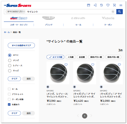
Task: Open クーポン menu
Action: click(108, 25)
